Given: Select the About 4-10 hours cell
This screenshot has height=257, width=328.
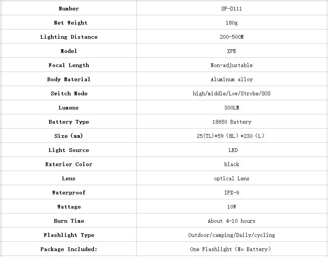Looking at the screenshot, I should (232, 220).
